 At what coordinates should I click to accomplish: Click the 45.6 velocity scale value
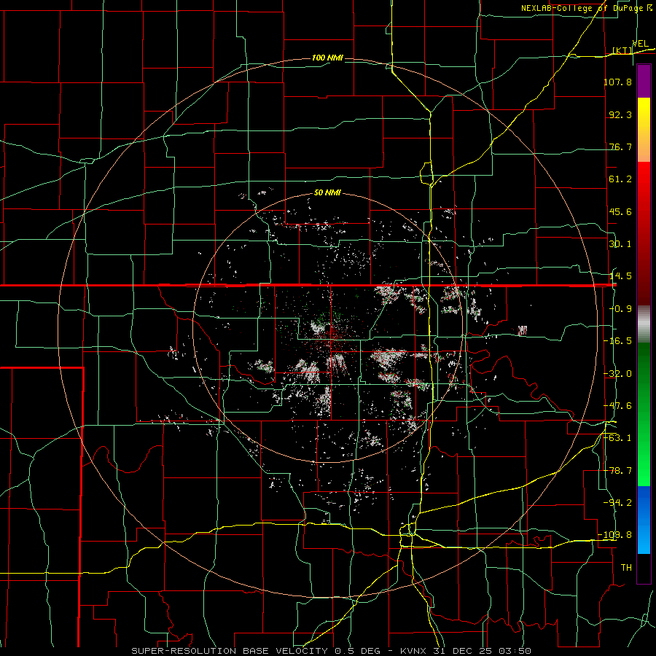pos(620,211)
